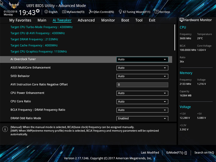Click 29°C temperature value
Viewport: 216px width, 162px height.
coord(200,38)
